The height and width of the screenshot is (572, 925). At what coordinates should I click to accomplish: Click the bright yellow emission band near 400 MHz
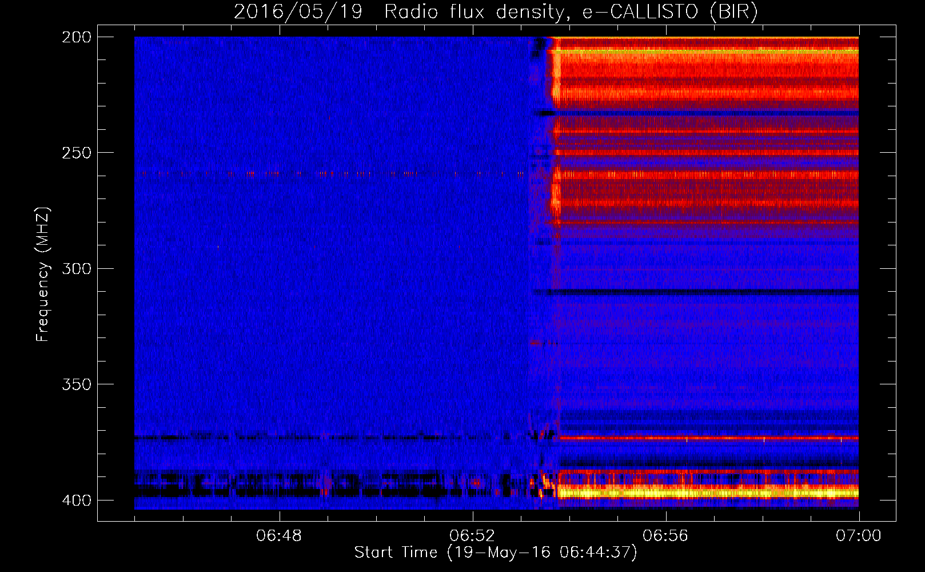[708, 492]
